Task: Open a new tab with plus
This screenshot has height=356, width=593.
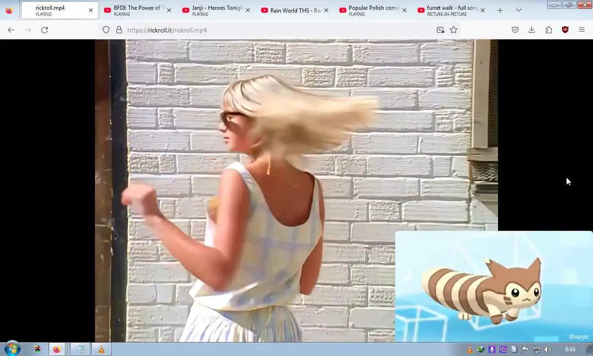Action: (500, 10)
